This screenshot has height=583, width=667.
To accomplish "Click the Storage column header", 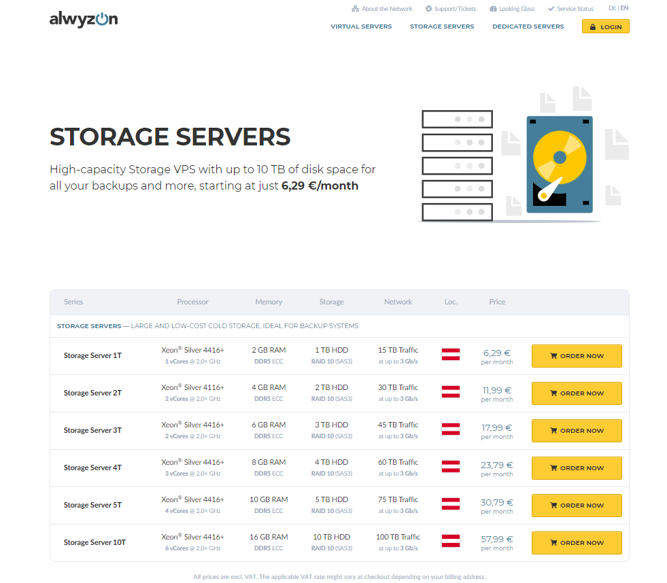I will pyautogui.click(x=331, y=302).
